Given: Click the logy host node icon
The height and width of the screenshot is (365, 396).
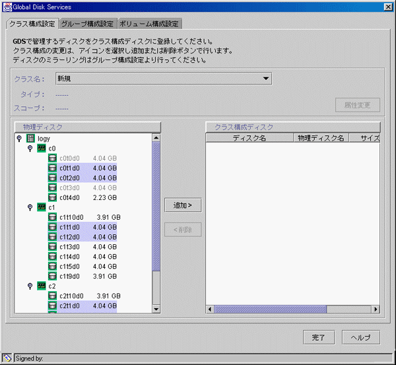Looking at the screenshot, I should coord(30,139).
